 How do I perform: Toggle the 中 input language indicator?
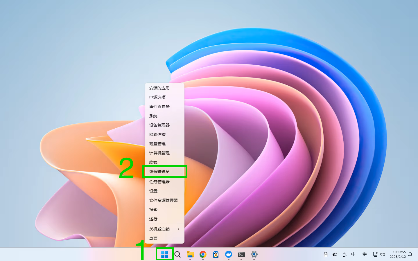pyautogui.click(x=354, y=254)
